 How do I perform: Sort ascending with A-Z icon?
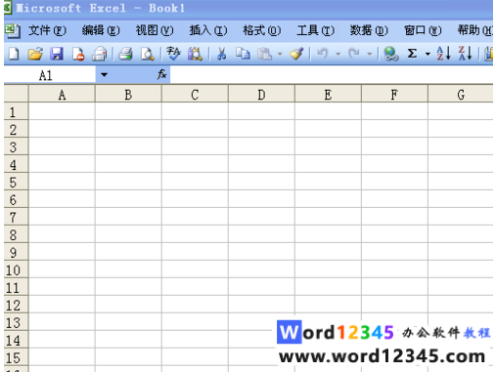[443, 53]
